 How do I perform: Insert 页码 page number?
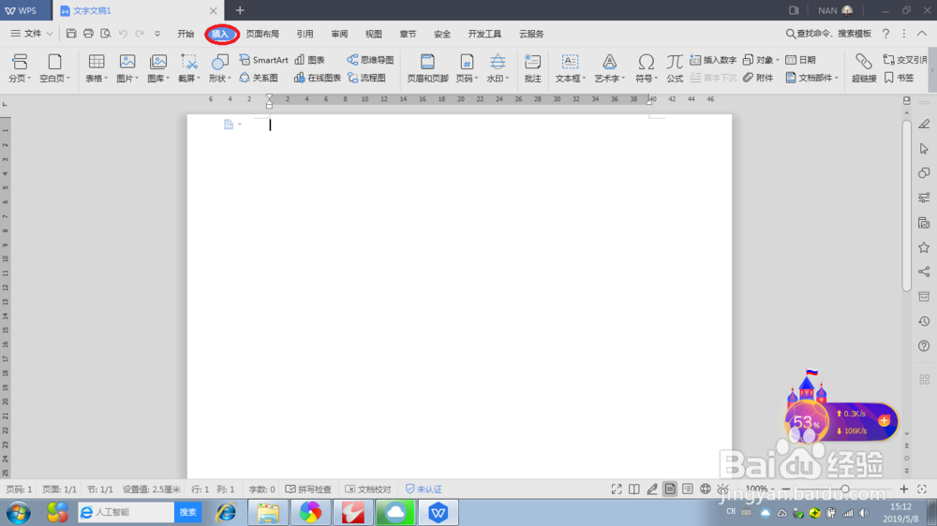coord(467,67)
